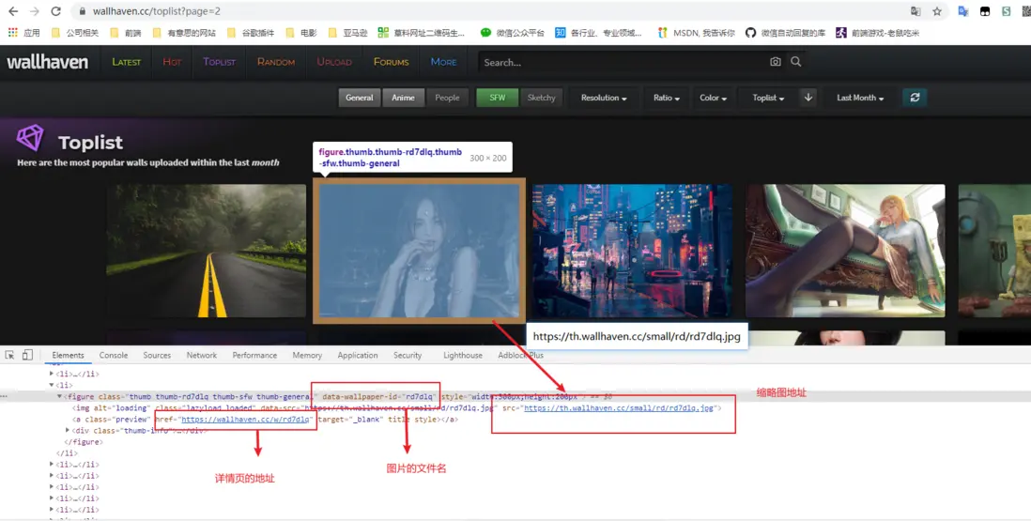Collapse the figure element node in DevTools

tap(60, 397)
